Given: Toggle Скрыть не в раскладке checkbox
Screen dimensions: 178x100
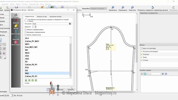Looking at the screenshot, I should pyautogui.click(x=141, y=48).
